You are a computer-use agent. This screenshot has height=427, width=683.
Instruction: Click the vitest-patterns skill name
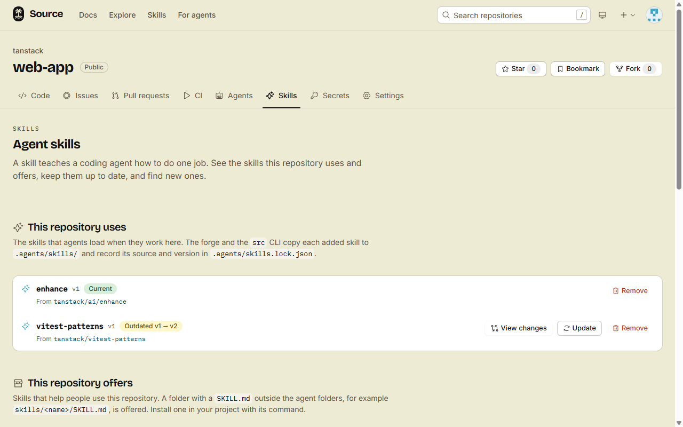point(70,326)
